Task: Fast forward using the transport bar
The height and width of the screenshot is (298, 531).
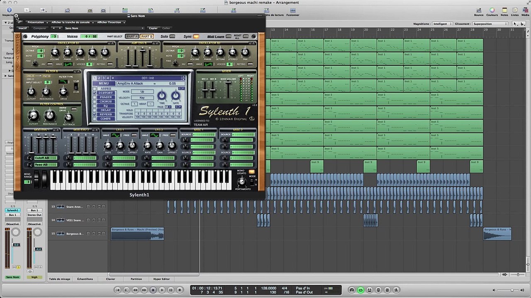Action: tap(144, 290)
